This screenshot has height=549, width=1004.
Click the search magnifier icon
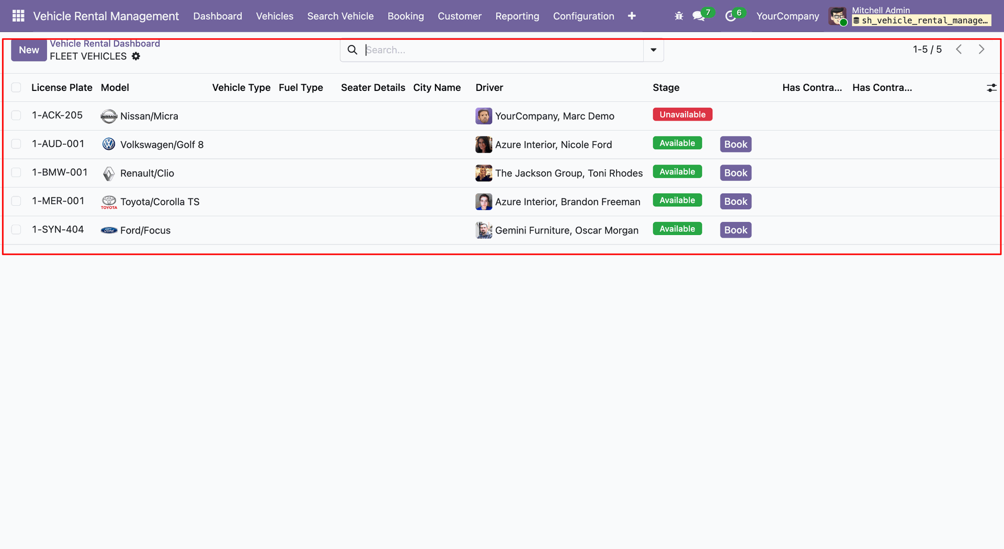click(352, 50)
